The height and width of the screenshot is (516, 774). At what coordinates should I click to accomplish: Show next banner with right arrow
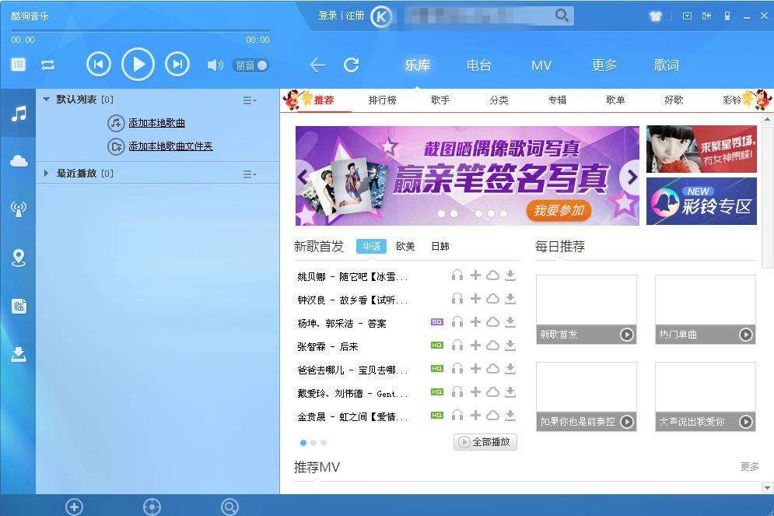(632, 176)
